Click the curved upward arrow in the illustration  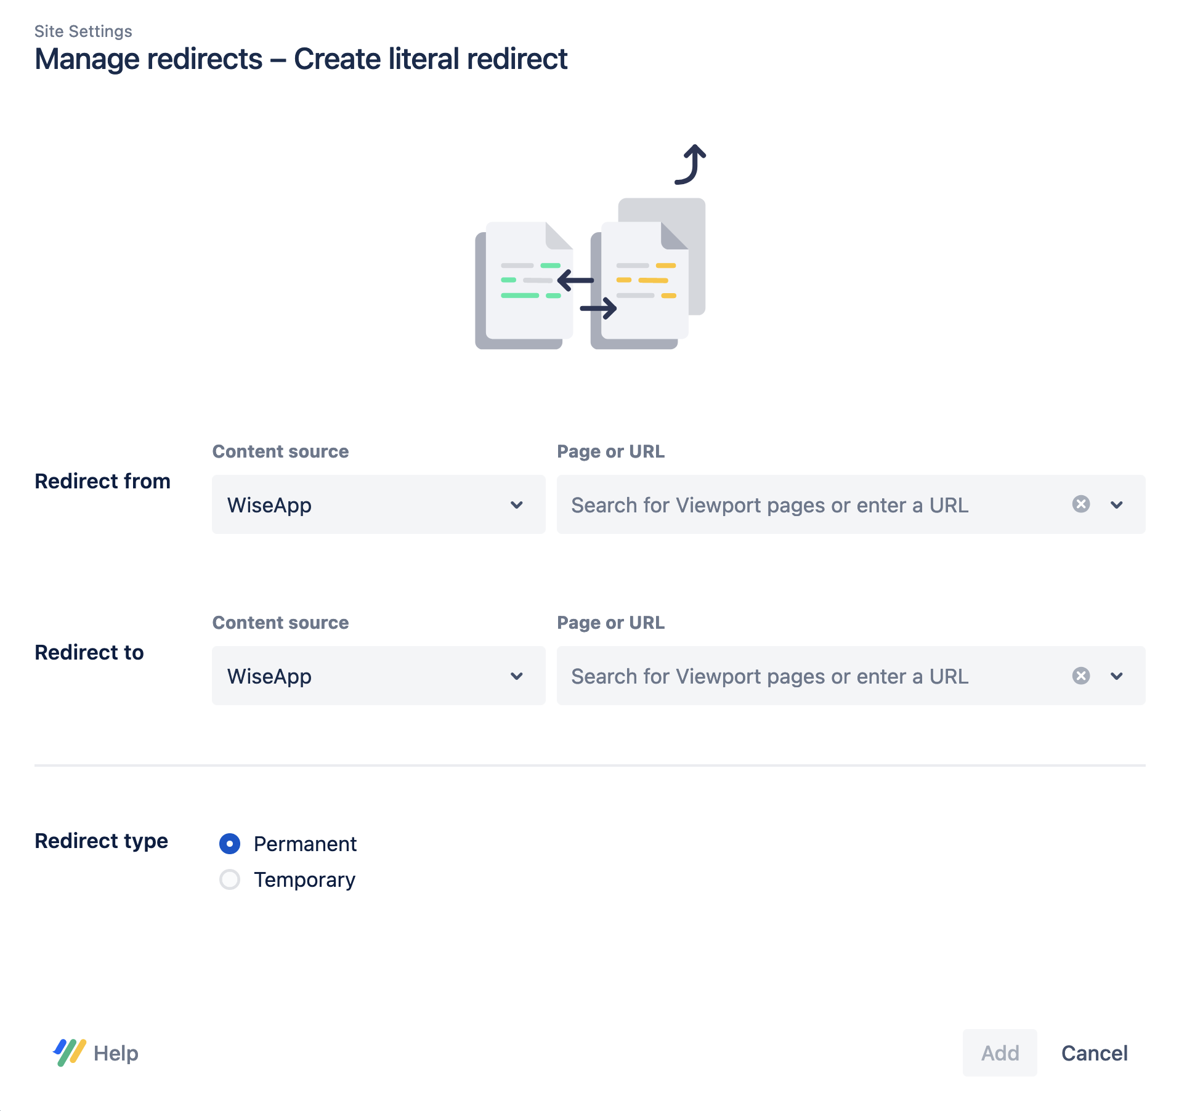(x=691, y=164)
